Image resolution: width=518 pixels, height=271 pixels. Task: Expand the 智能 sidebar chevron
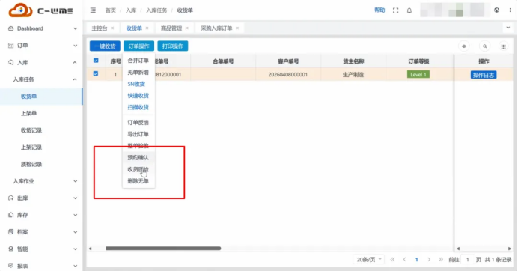click(75, 249)
